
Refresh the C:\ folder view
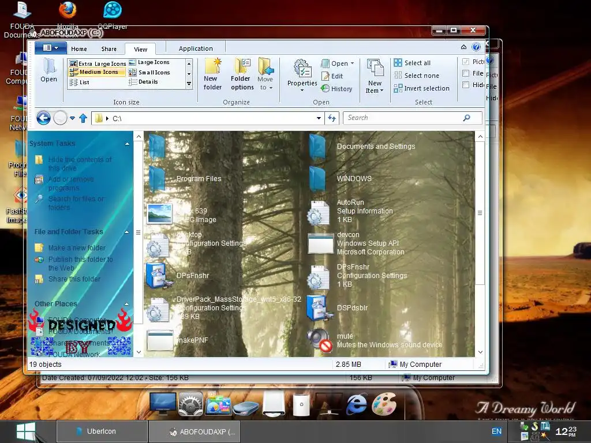[x=332, y=118]
